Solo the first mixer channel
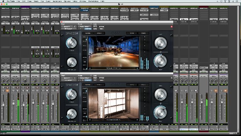The image size is (241, 136). 3,91
